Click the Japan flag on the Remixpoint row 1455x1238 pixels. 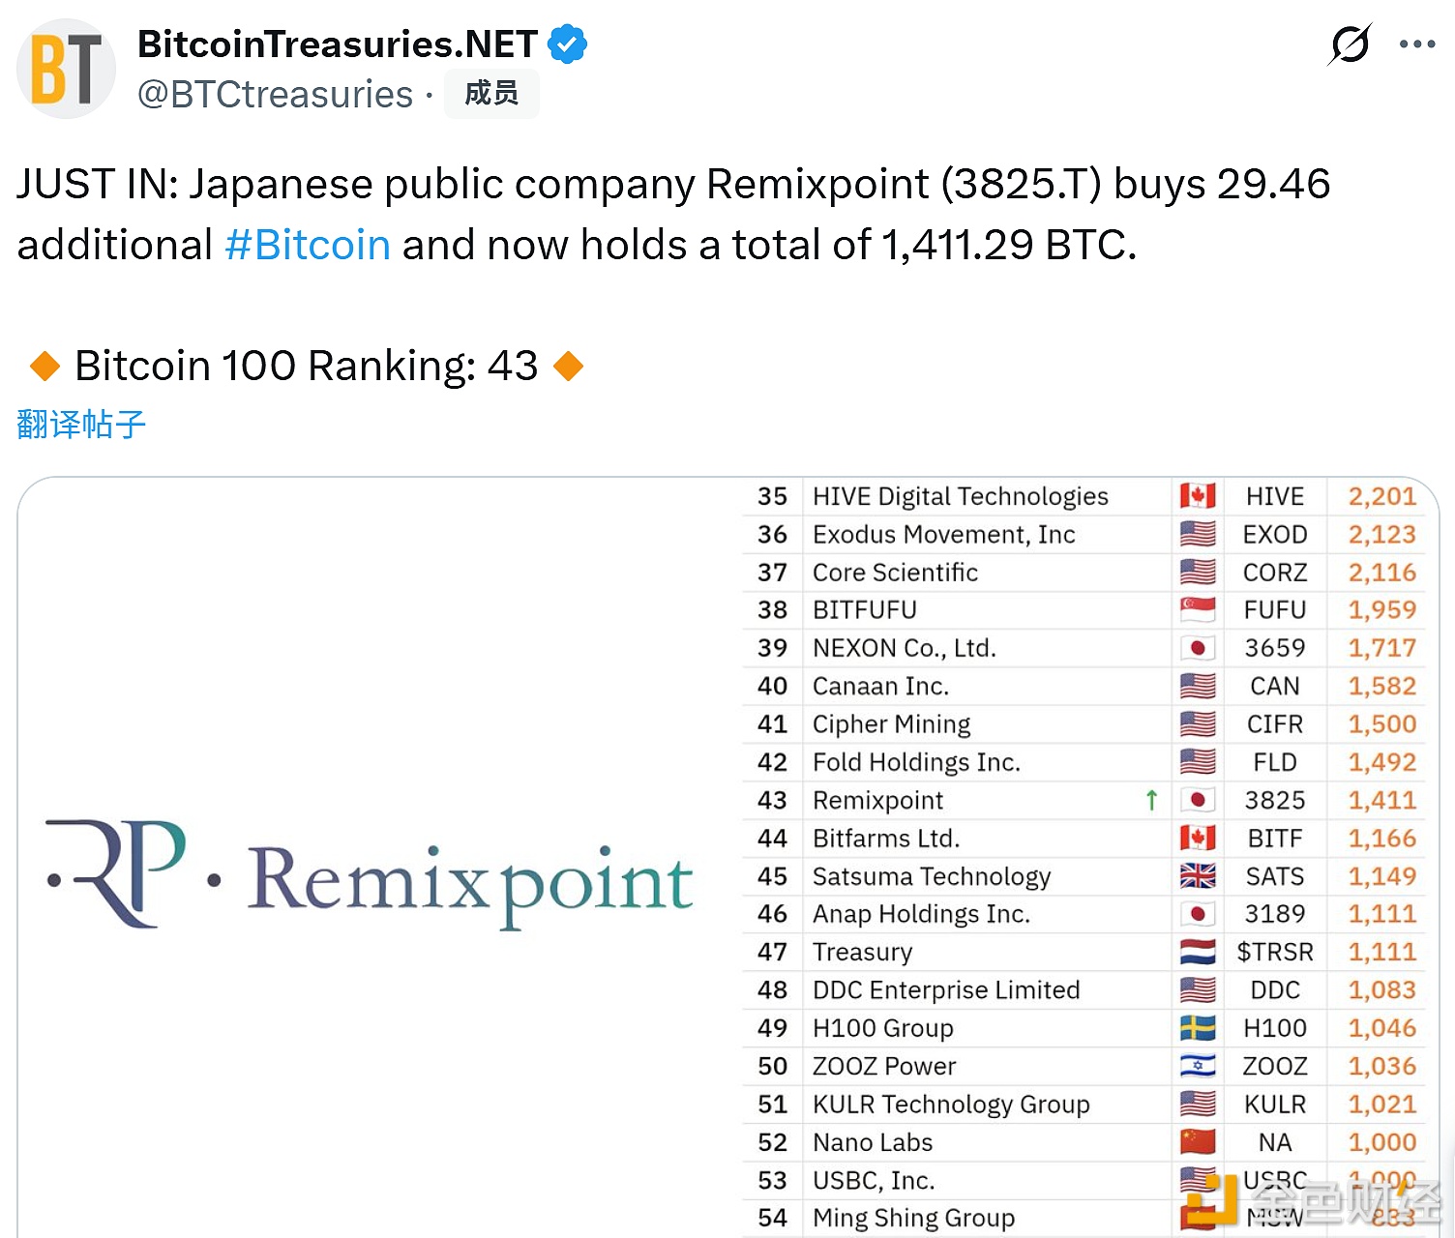click(x=1198, y=800)
